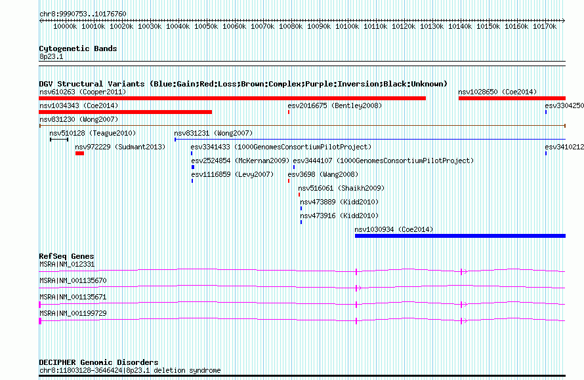Open nsv473889 (Kidd2010) label
584x380 pixels.
[339, 202]
